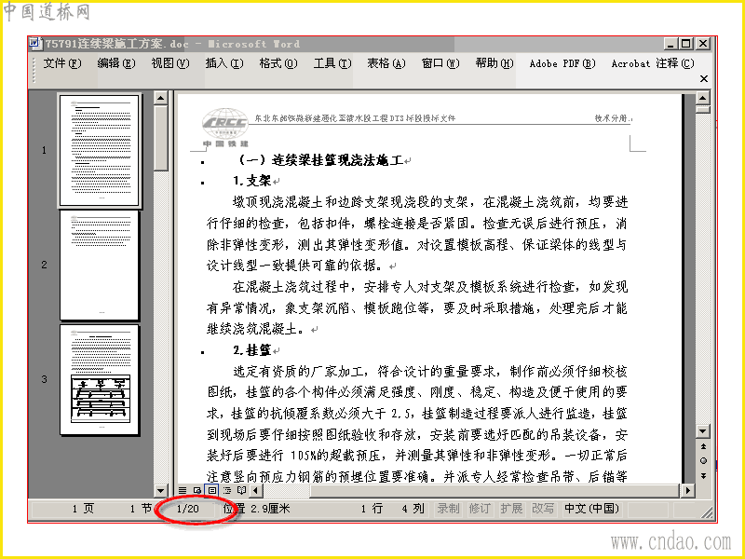Open the 表格(A) menu
Viewport: 745px width, 559px height.
click(x=386, y=63)
